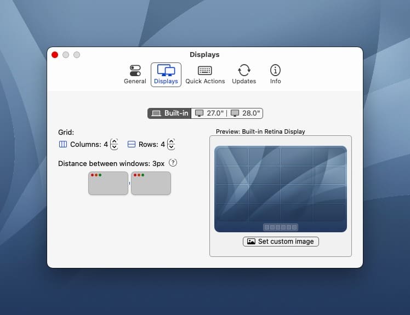
Task: Open Quick Actions keyboard icon
Action: point(205,75)
